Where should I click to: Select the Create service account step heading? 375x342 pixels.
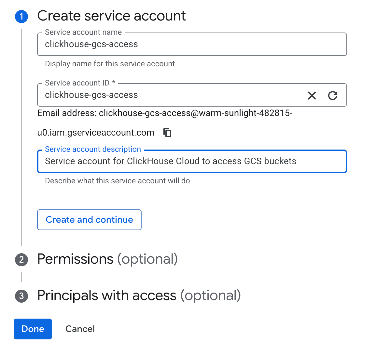pos(111,16)
